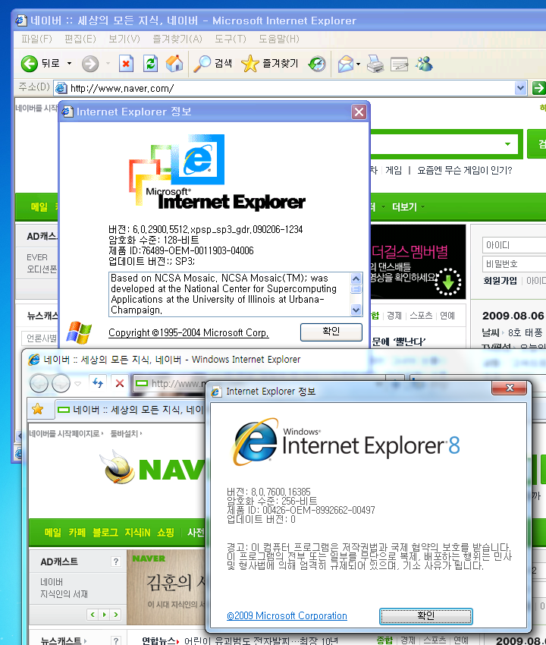The image size is (546, 645).
Task: Click 메일 in IE8 Naver green menu
Action: 52,532
